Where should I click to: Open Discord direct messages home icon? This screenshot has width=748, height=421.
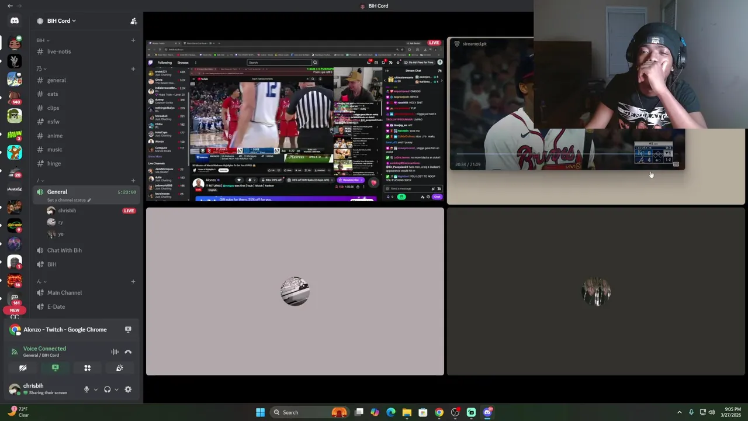pos(15,20)
